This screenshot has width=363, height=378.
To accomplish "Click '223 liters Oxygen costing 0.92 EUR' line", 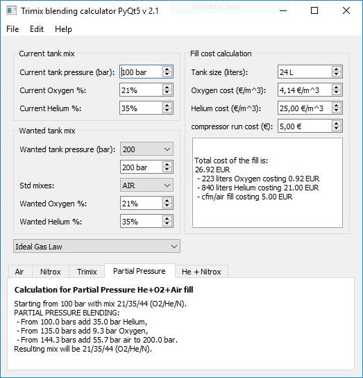I will (258, 179).
